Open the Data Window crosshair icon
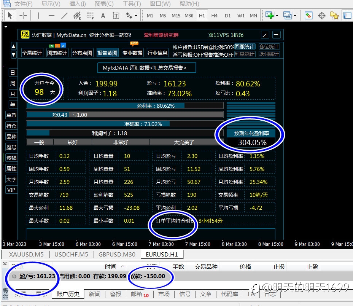This screenshot has height=306, width=353. 322,16
